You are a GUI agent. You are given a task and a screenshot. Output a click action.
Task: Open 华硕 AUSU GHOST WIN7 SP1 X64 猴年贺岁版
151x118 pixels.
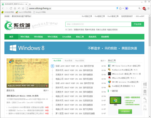coord(75,66)
